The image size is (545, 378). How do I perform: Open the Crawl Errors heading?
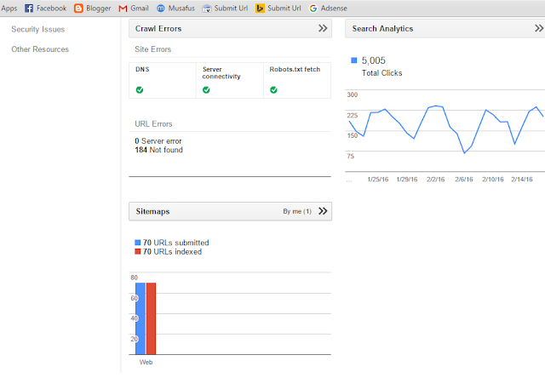158,28
